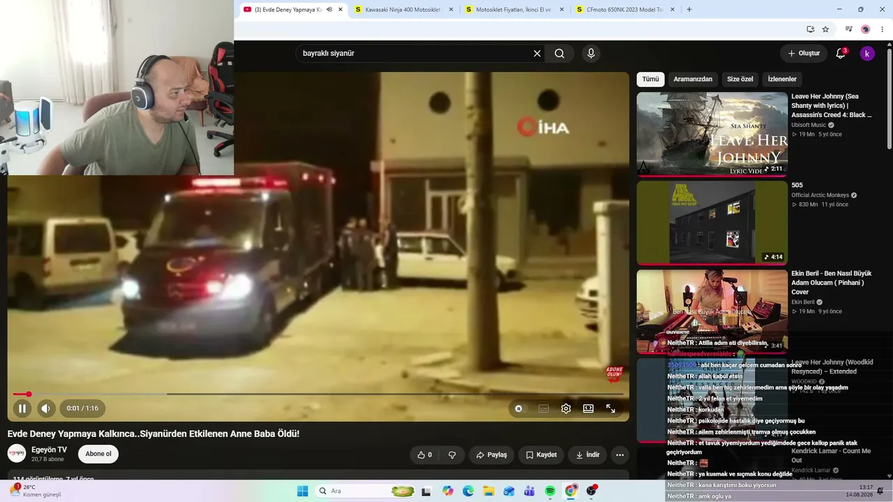Bookmark this page with the star icon
893x502 pixels.
tap(825, 29)
